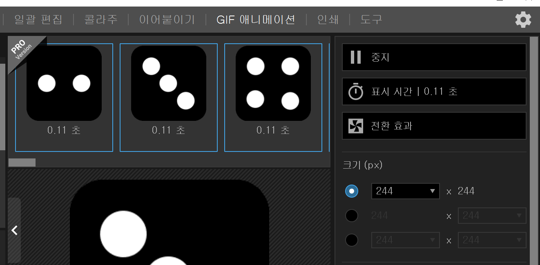Open settings with the gear icon
The image size is (540, 265).
pos(523,20)
